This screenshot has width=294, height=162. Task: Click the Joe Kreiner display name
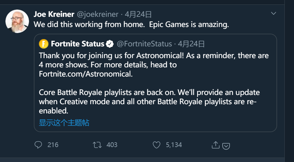pos(54,14)
